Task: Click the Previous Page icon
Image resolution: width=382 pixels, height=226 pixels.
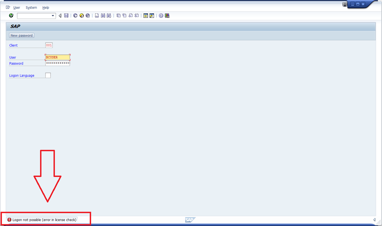Action: point(124,16)
